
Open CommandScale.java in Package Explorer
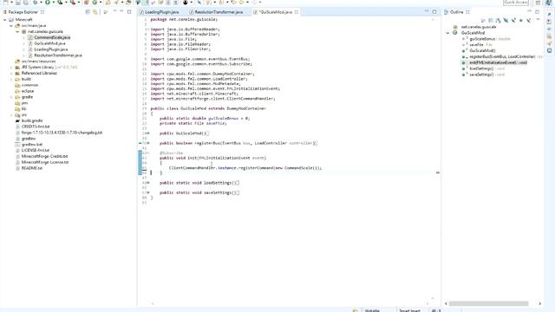tap(52, 37)
